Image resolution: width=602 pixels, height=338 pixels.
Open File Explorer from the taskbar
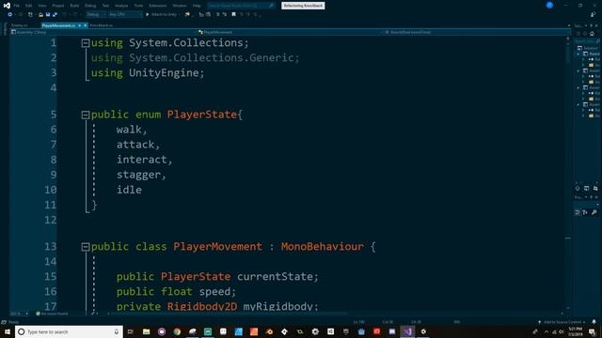click(x=147, y=331)
